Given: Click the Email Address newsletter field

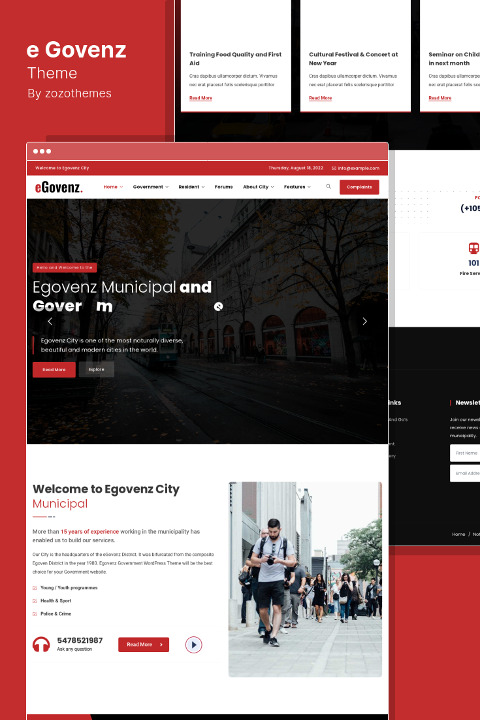Looking at the screenshot, I should tap(465, 474).
